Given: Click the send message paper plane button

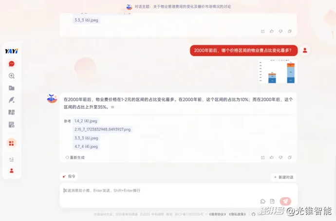Looking at the screenshot, I should 285,201.
